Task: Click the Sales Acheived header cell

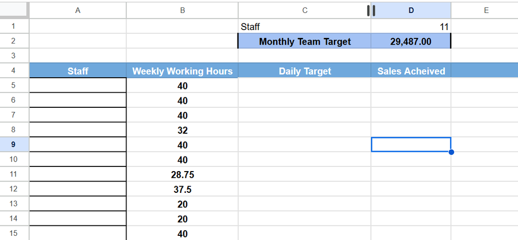Action: coord(411,70)
